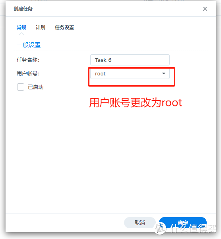221x239 pixels.
Task: Click the 一般设置 section heading
Action: click(29, 45)
